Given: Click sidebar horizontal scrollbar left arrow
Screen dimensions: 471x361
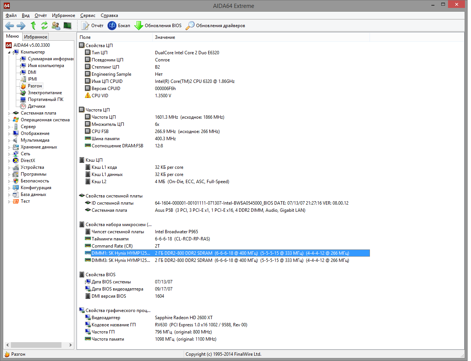Looking at the screenshot, I should click(x=8, y=345).
